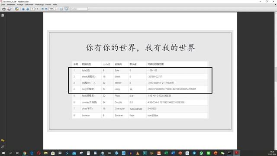Click the '-32768~32767' range cell
The image size is (277, 156).
(x=155, y=77)
